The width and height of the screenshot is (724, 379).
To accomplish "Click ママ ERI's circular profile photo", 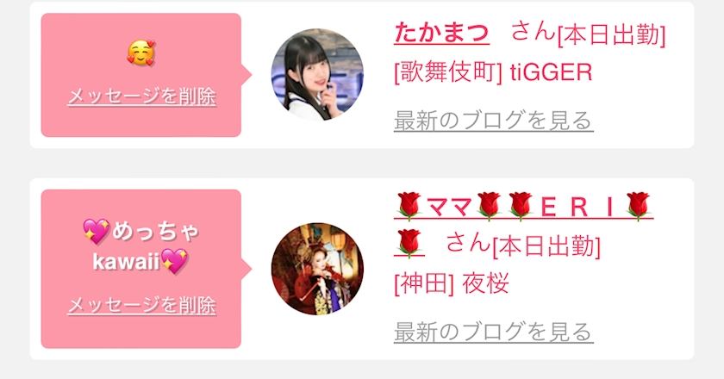I will [317, 269].
